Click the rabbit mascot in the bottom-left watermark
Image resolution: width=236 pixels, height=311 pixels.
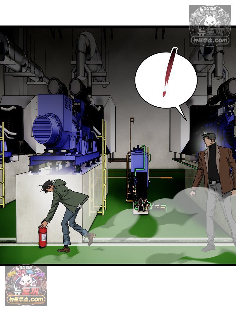[x=26, y=281]
